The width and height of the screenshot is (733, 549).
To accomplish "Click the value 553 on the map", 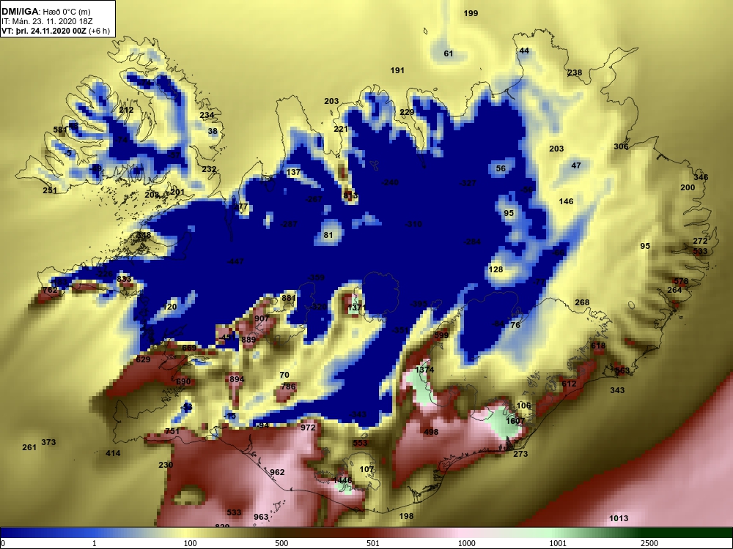I will (360, 443).
